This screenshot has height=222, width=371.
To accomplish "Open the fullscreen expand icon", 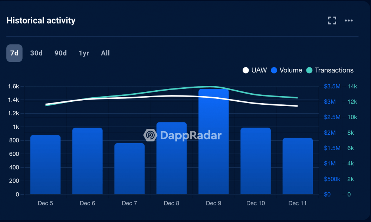I will point(332,20).
